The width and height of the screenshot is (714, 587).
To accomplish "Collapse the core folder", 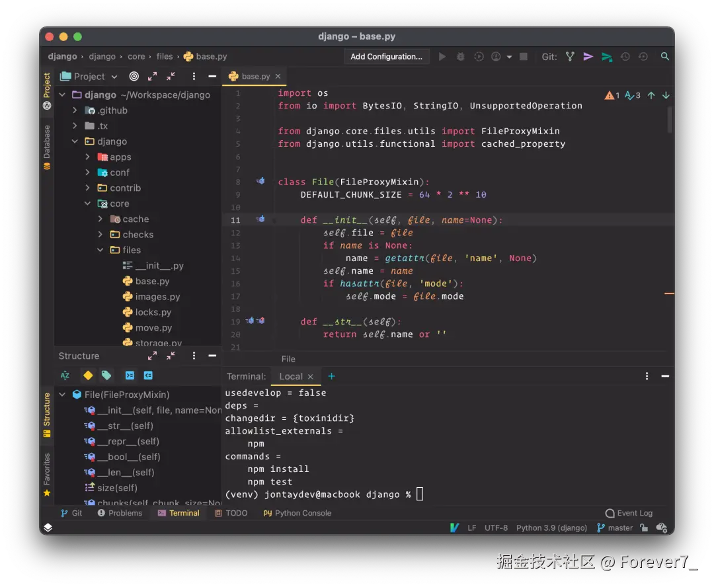I will click(x=88, y=203).
